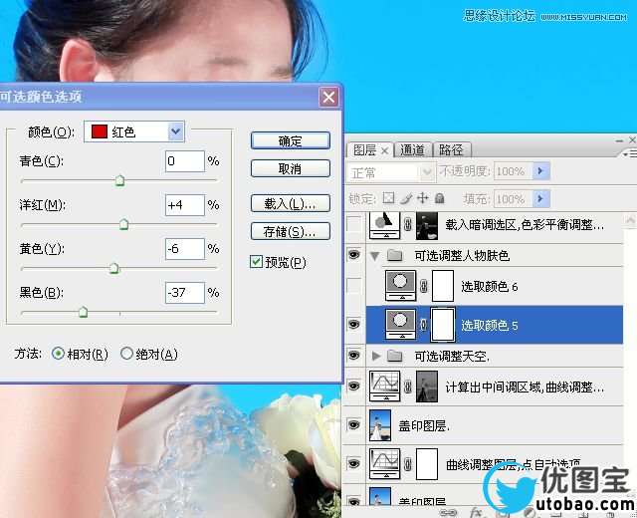This screenshot has height=518, width=637.
Task: Click the 选取颜色 6 layer mask thumbnail
Action: (442, 286)
